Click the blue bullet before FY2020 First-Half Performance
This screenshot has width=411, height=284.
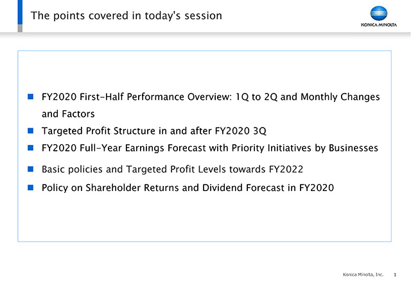click(x=30, y=97)
